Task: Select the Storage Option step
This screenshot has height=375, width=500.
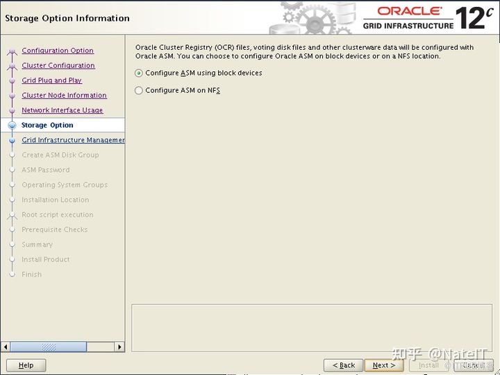Action: click(x=47, y=125)
